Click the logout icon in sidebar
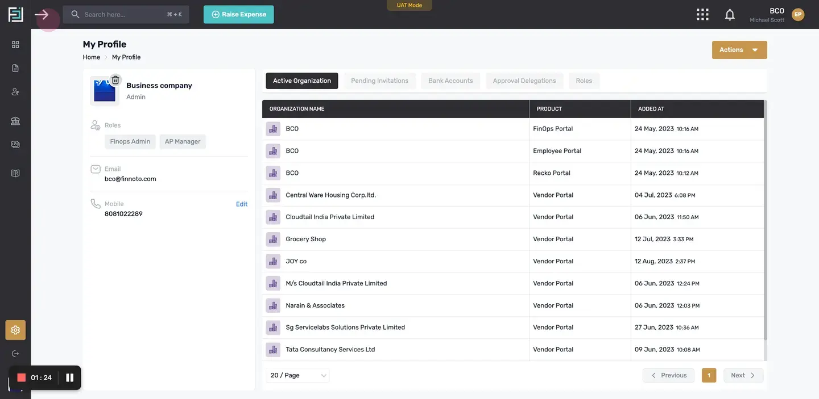819x399 pixels. click(15, 354)
